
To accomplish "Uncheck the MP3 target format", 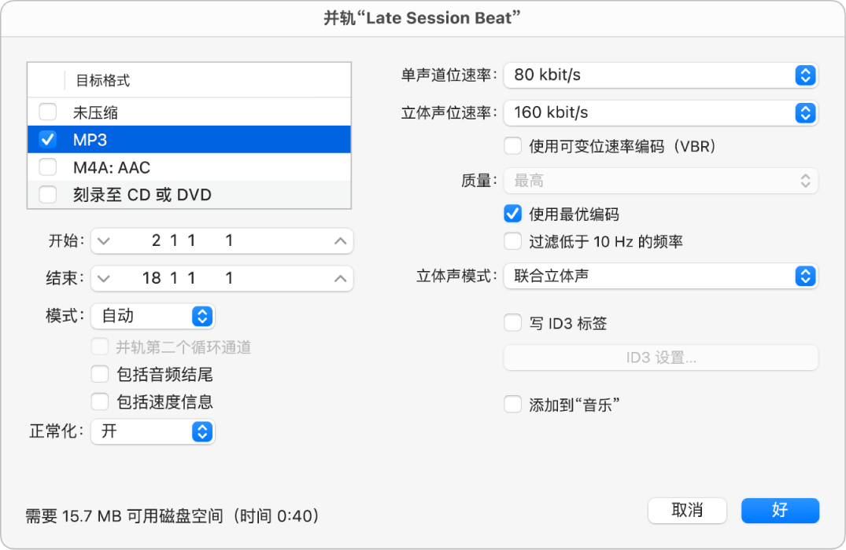I will pos(47,139).
